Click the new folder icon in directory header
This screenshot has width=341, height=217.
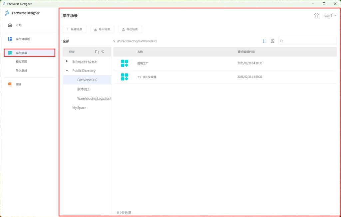tap(97, 52)
